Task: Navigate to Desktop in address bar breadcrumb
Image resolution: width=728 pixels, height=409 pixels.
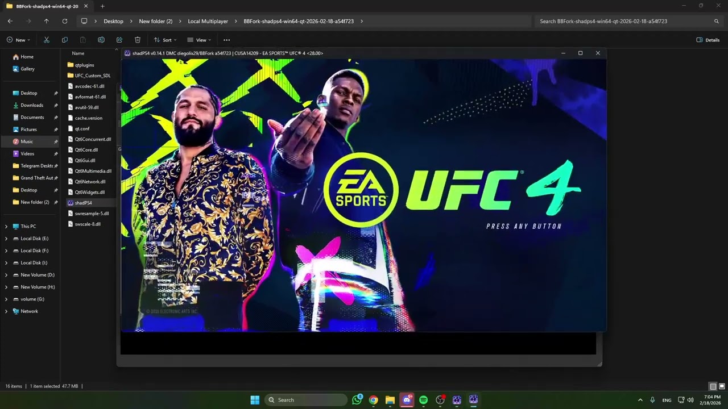Action: click(x=113, y=21)
